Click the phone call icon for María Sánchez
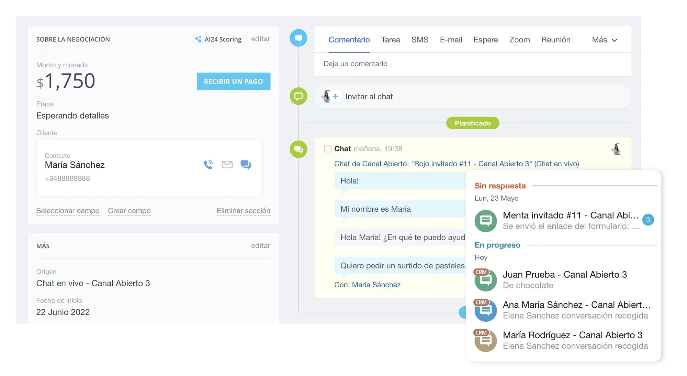The image size is (687, 376). tap(208, 165)
